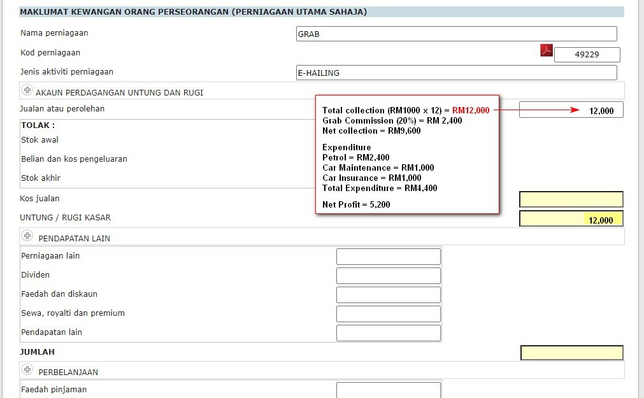
Task: Select the Faedah pinjaman input field
Action: coord(388,389)
